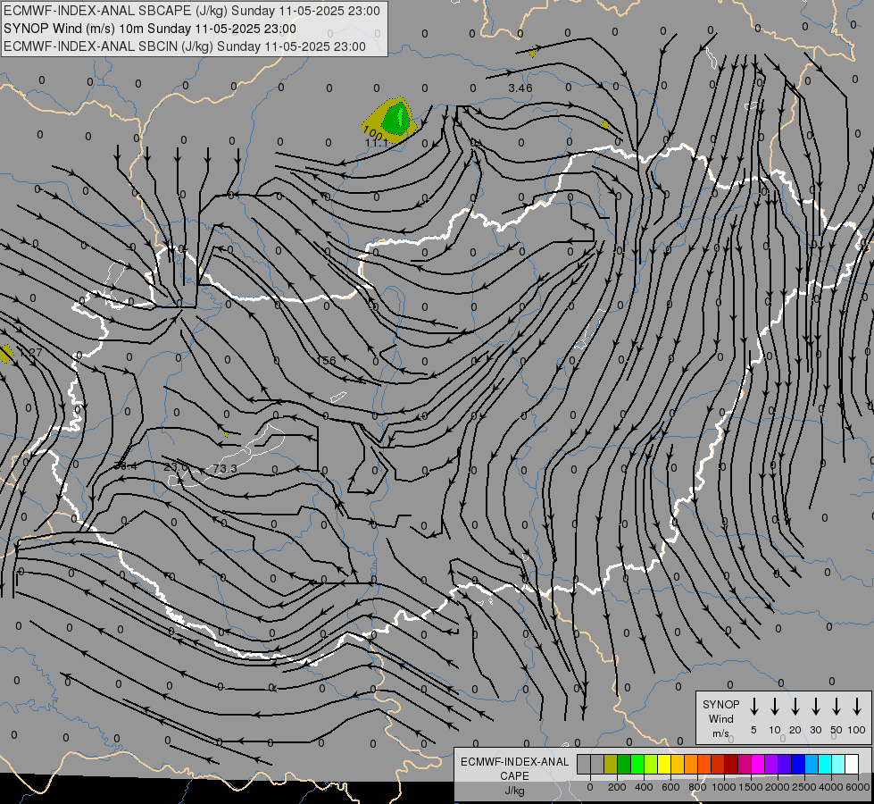The width and height of the screenshot is (874, 804).
Task: Click the SBCAPE title line at the top
Action: click(x=192, y=11)
